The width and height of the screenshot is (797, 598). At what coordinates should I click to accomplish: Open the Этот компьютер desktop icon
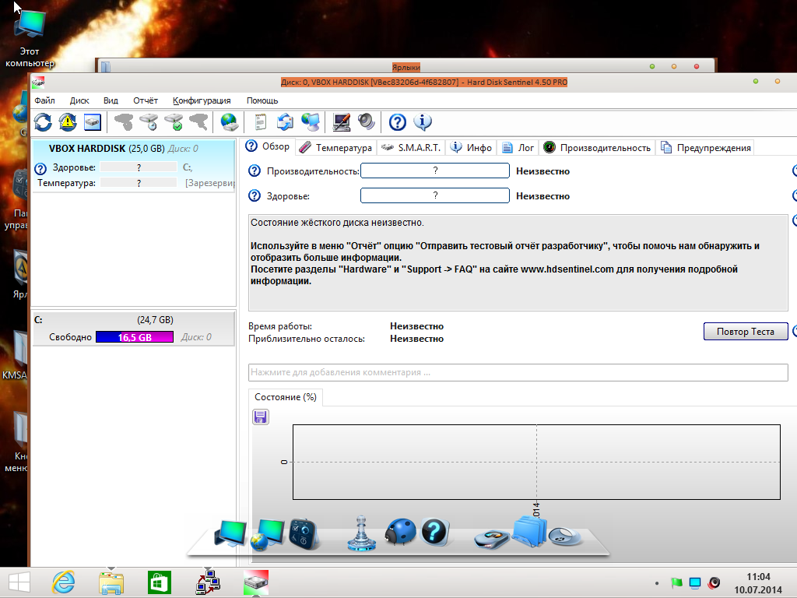[30, 39]
